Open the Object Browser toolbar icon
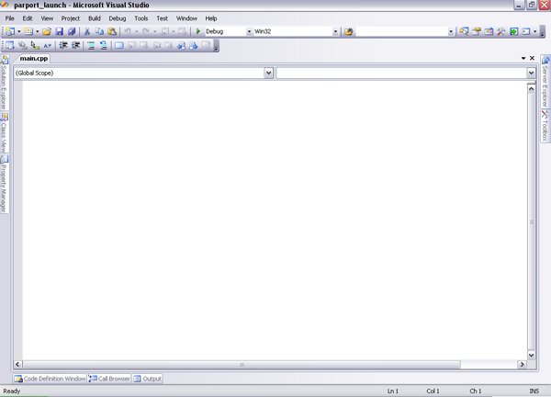Viewport: 551px width, 397px height. 489,31
